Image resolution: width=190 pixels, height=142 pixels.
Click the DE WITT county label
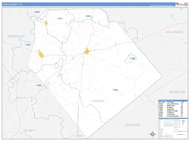[30, 131]
